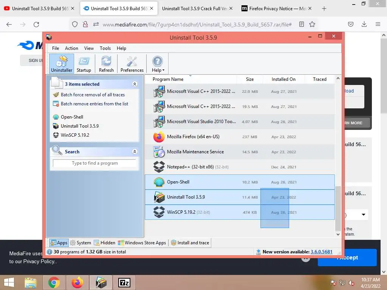Image resolution: width=387 pixels, height=290 pixels.
Task: Click the 'Mozilla Firefox (x64 en-US)' row text
Action: (193, 137)
